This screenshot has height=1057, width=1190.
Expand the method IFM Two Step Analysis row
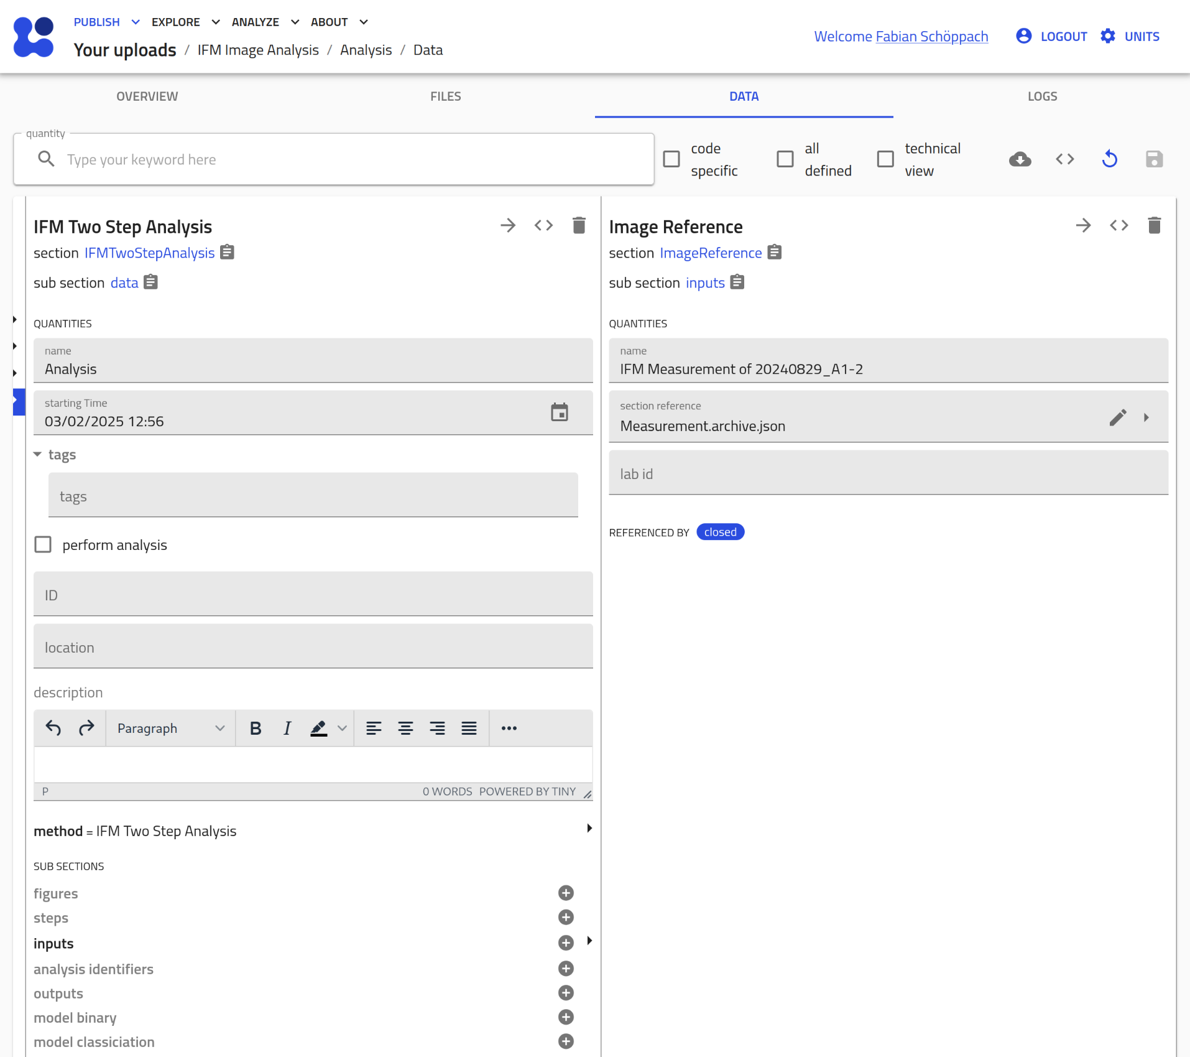click(589, 829)
